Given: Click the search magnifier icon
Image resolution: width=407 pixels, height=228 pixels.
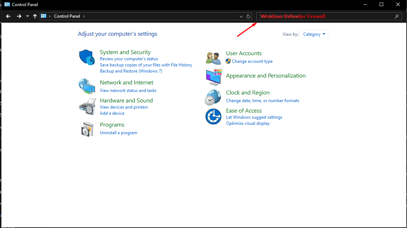Looking at the screenshot, I should pos(397,16).
